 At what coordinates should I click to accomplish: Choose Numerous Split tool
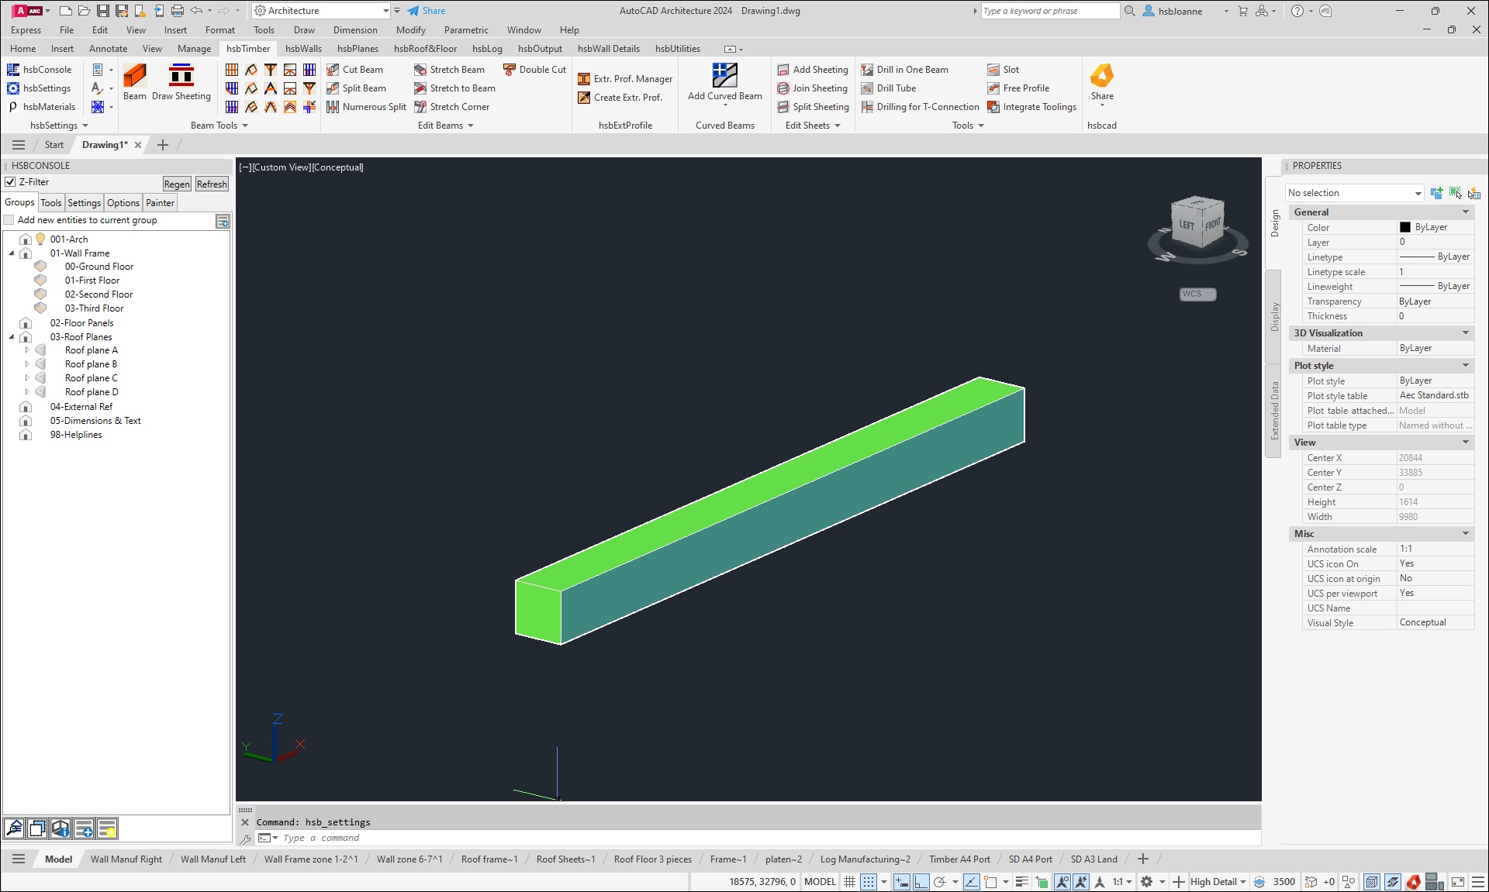tap(366, 107)
